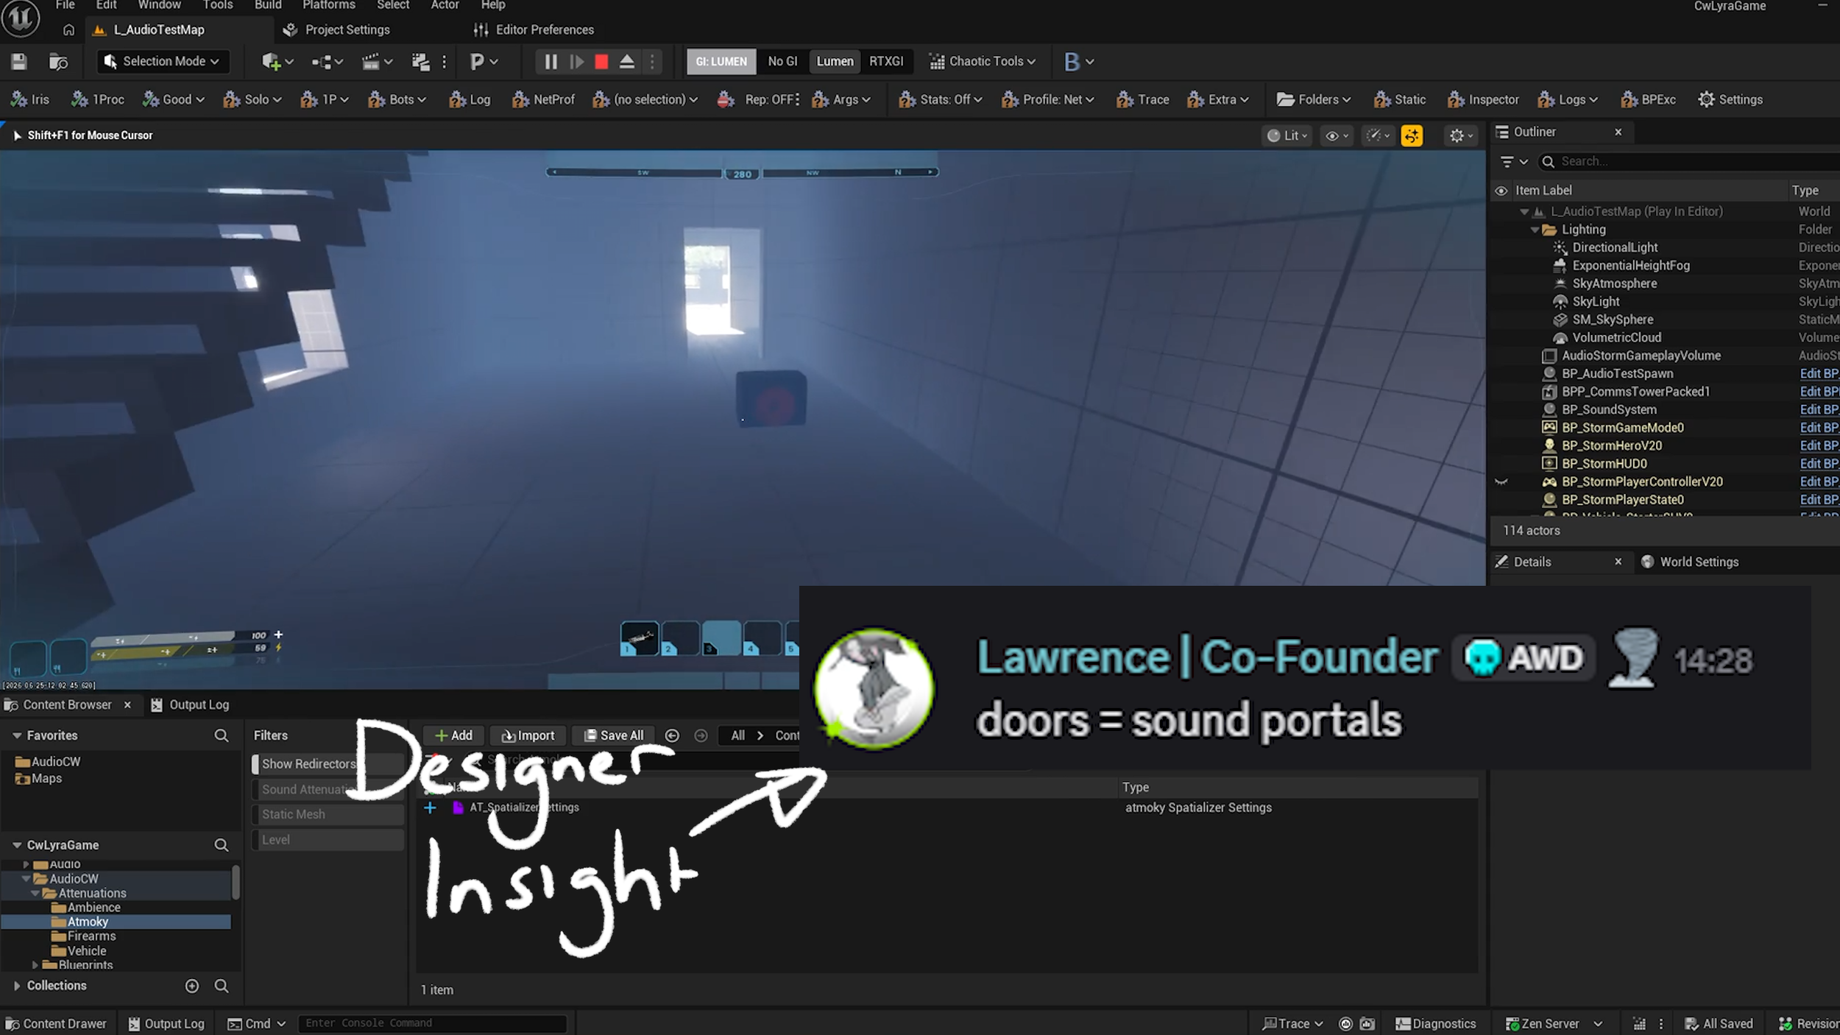Viewport: 1840px width, 1035px height.
Task: Add a new collection
Action: click(x=192, y=986)
